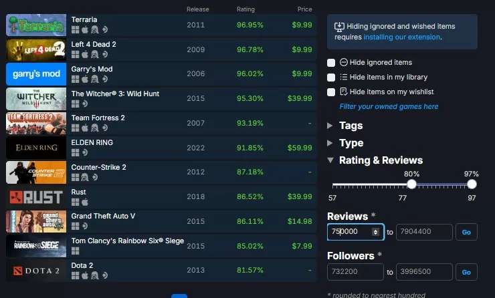Image resolution: width=495 pixels, height=298 pixels.
Task: Tick Hide items on my wishlist
Action: click(x=331, y=92)
